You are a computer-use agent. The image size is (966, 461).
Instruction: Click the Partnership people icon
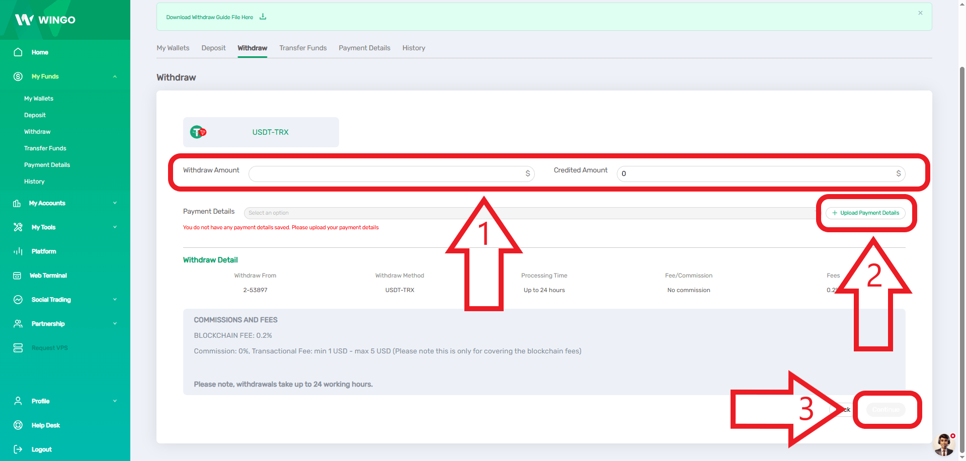click(x=18, y=324)
